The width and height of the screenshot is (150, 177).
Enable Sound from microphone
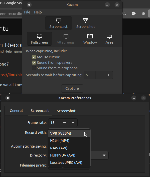click(34, 68)
